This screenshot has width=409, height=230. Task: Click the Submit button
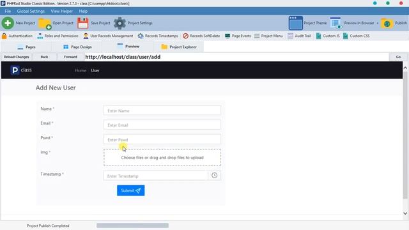click(130, 190)
